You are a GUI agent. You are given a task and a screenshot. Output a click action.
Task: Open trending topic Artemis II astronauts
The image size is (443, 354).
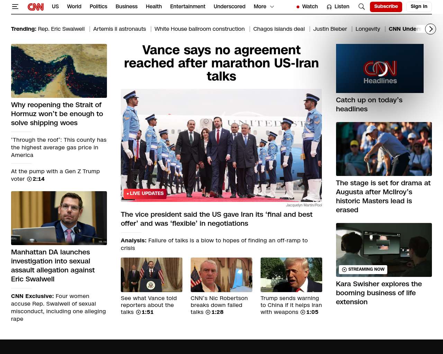(x=119, y=29)
